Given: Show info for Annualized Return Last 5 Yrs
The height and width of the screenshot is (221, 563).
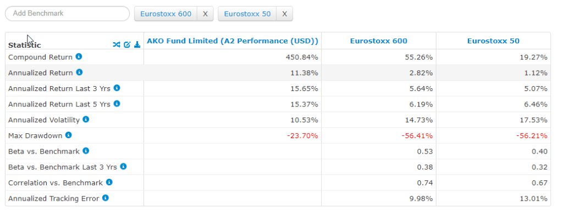Looking at the screenshot, I should (117, 104).
